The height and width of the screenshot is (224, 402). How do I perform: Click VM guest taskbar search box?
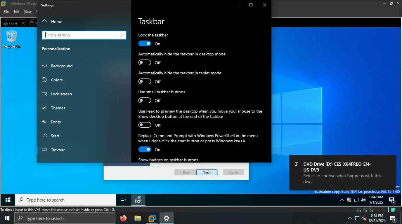point(66,200)
